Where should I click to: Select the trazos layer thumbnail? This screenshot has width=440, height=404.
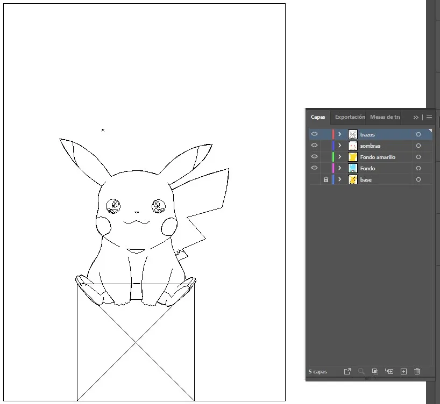pyautogui.click(x=353, y=134)
